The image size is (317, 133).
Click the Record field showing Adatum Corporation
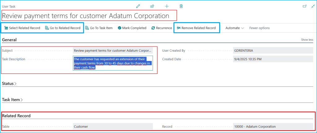[273, 127]
